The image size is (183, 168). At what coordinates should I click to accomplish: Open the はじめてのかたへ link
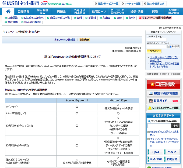34,18
